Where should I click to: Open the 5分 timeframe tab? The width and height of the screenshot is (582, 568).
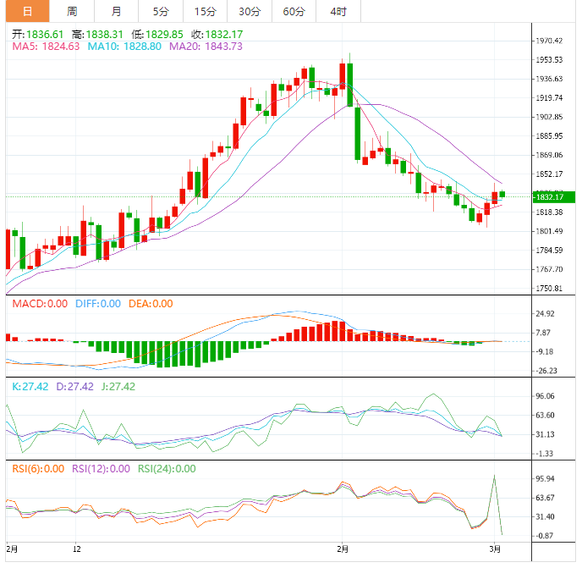coord(160,11)
